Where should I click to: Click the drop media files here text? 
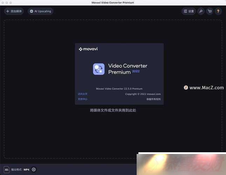point(113,110)
